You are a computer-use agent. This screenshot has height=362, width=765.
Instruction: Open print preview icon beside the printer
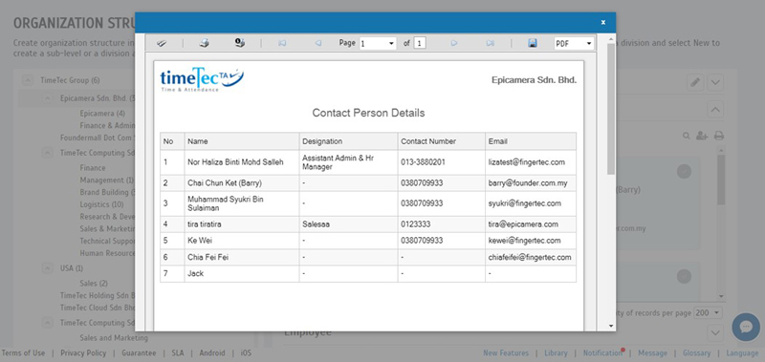coord(240,43)
